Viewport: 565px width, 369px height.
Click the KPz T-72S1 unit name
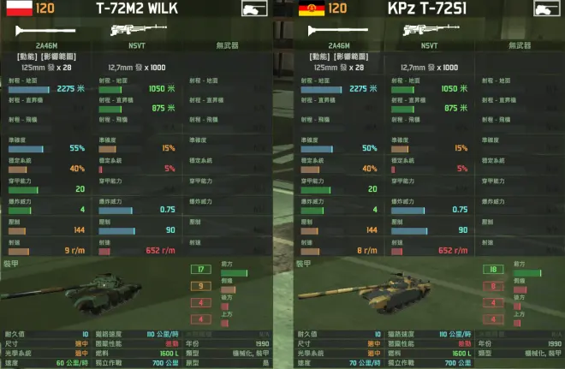pos(427,9)
